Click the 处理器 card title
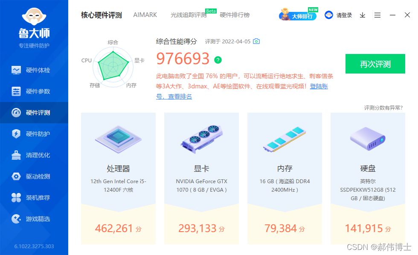 119,168
